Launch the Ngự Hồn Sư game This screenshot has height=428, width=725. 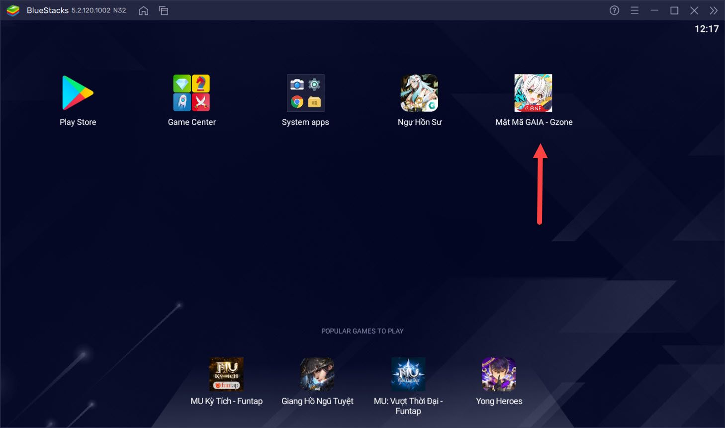(x=419, y=93)
